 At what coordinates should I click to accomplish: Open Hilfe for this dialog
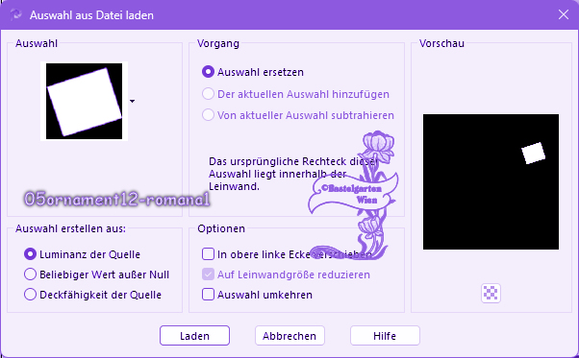385,336
